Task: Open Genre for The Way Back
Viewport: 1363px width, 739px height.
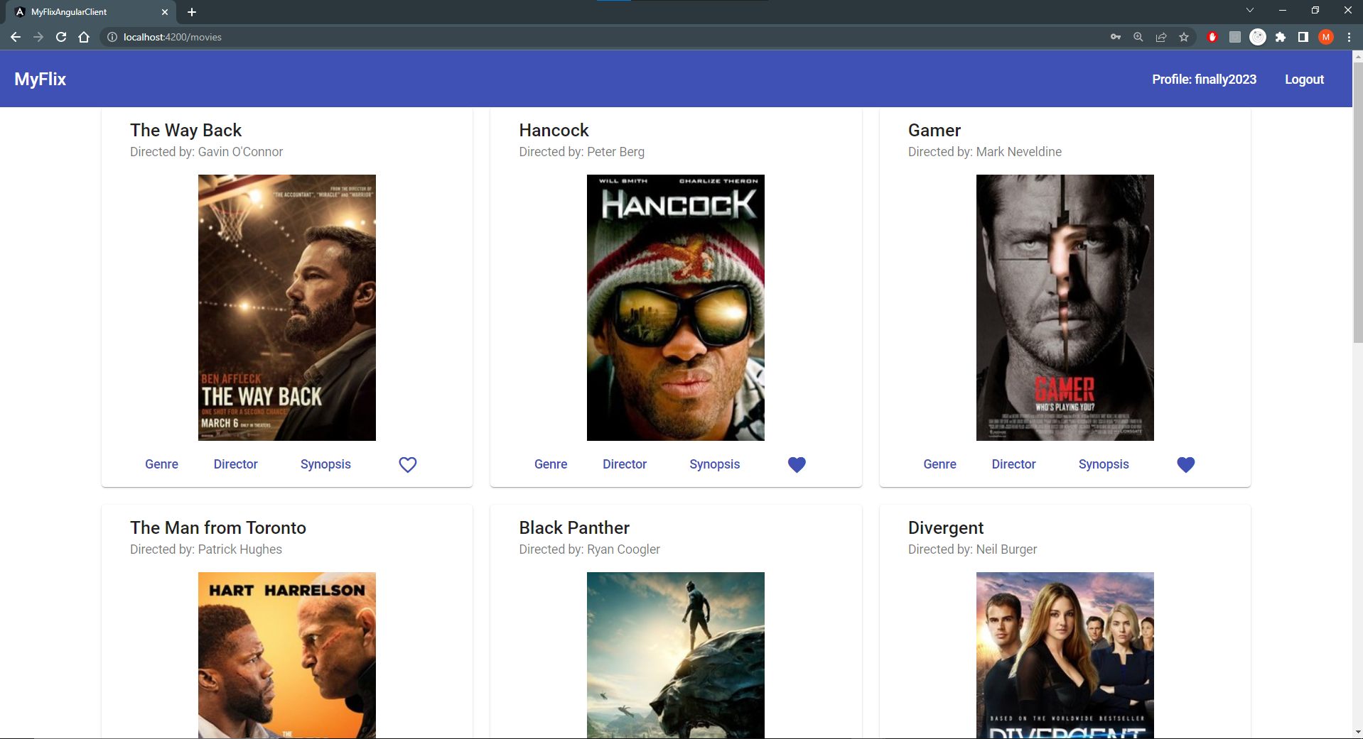Action: [161, 464]
